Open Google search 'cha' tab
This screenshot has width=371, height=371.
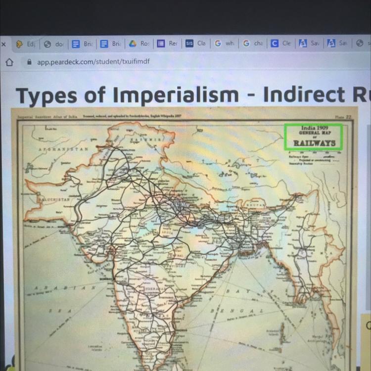coord(253,44)
